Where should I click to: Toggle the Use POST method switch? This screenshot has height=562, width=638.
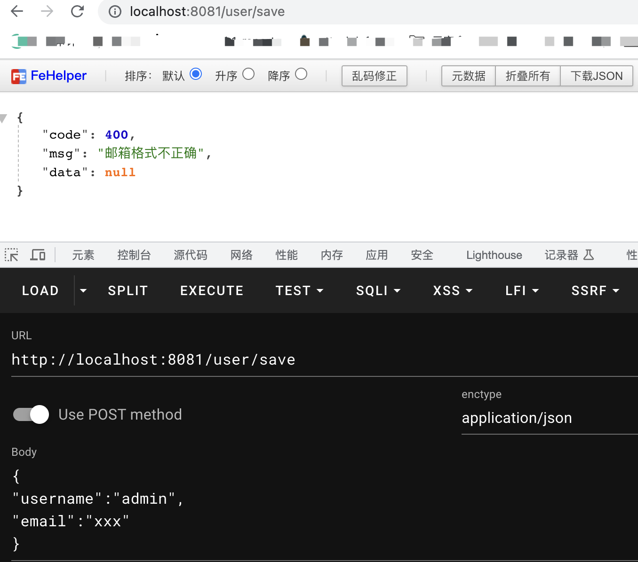[x=31, y=414]
